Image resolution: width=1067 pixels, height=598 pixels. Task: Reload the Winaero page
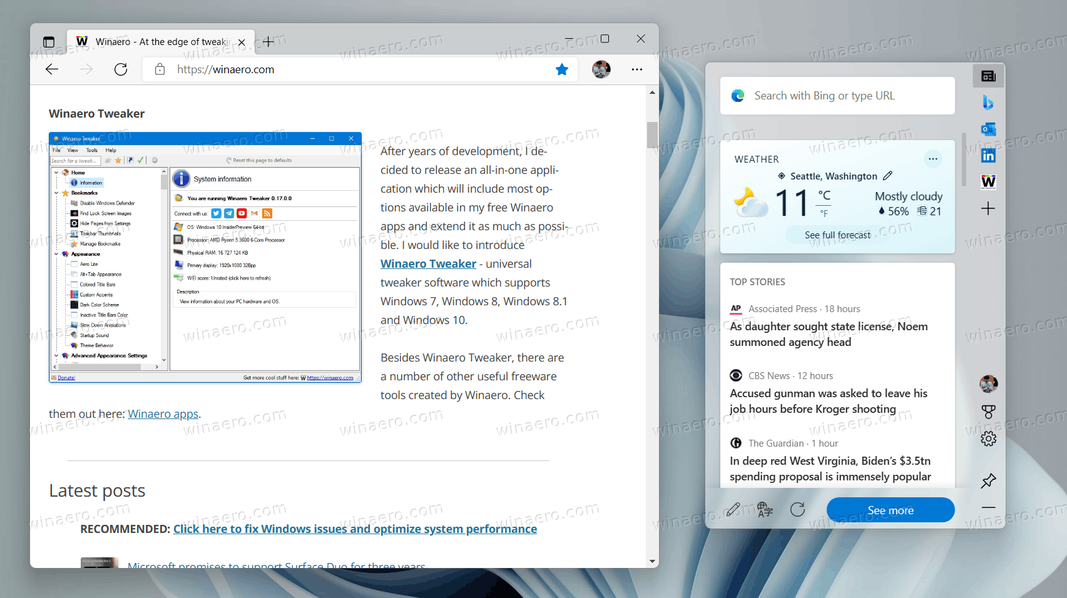coord(121,69)
